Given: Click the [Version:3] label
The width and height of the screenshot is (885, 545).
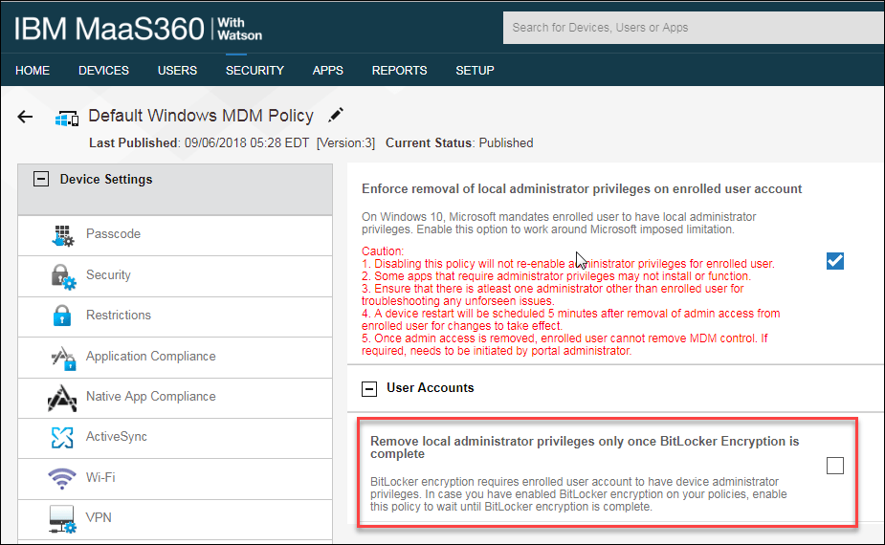Looking at the screenshot, I should point(345,142).
